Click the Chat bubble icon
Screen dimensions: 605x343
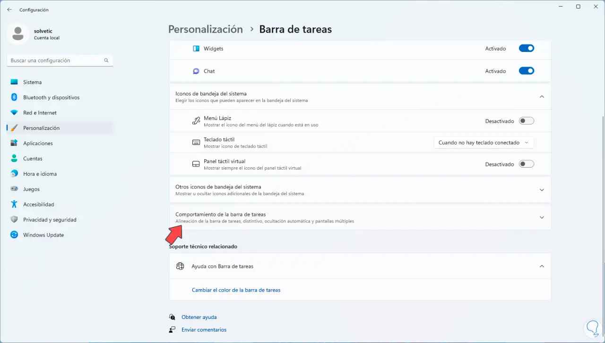click(196, 71)
